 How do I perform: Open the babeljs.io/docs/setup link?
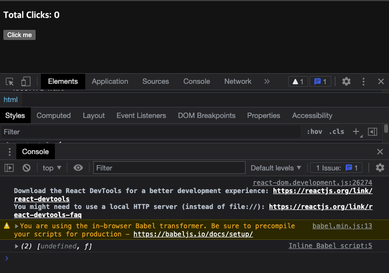193,234
